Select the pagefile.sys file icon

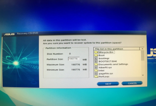pyautogui.click(x=96, y=73)
